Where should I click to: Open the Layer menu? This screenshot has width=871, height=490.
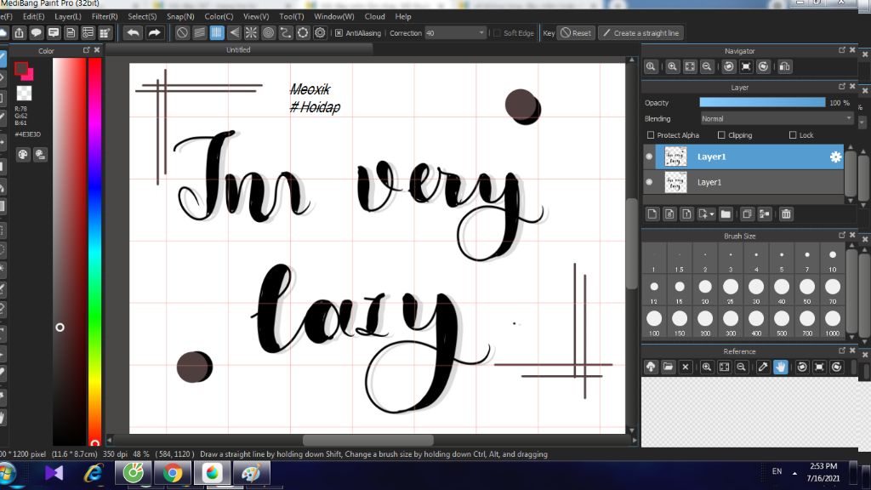tap(68, 17)
